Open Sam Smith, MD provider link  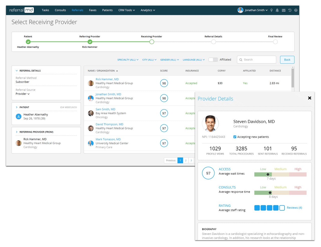[105, 109]
